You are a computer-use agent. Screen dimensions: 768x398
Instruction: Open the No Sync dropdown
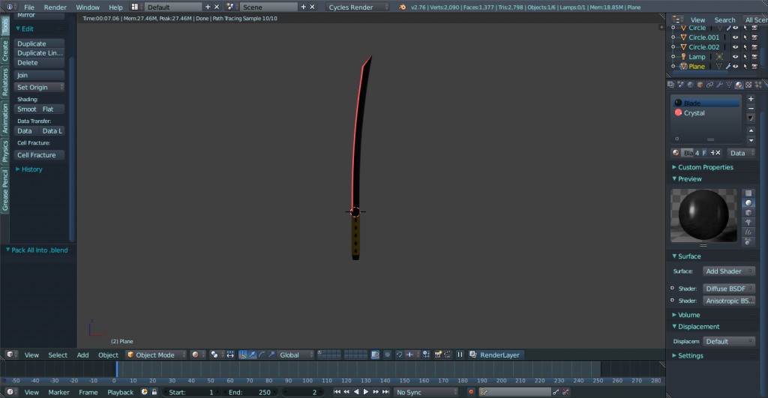pos(427,392)
